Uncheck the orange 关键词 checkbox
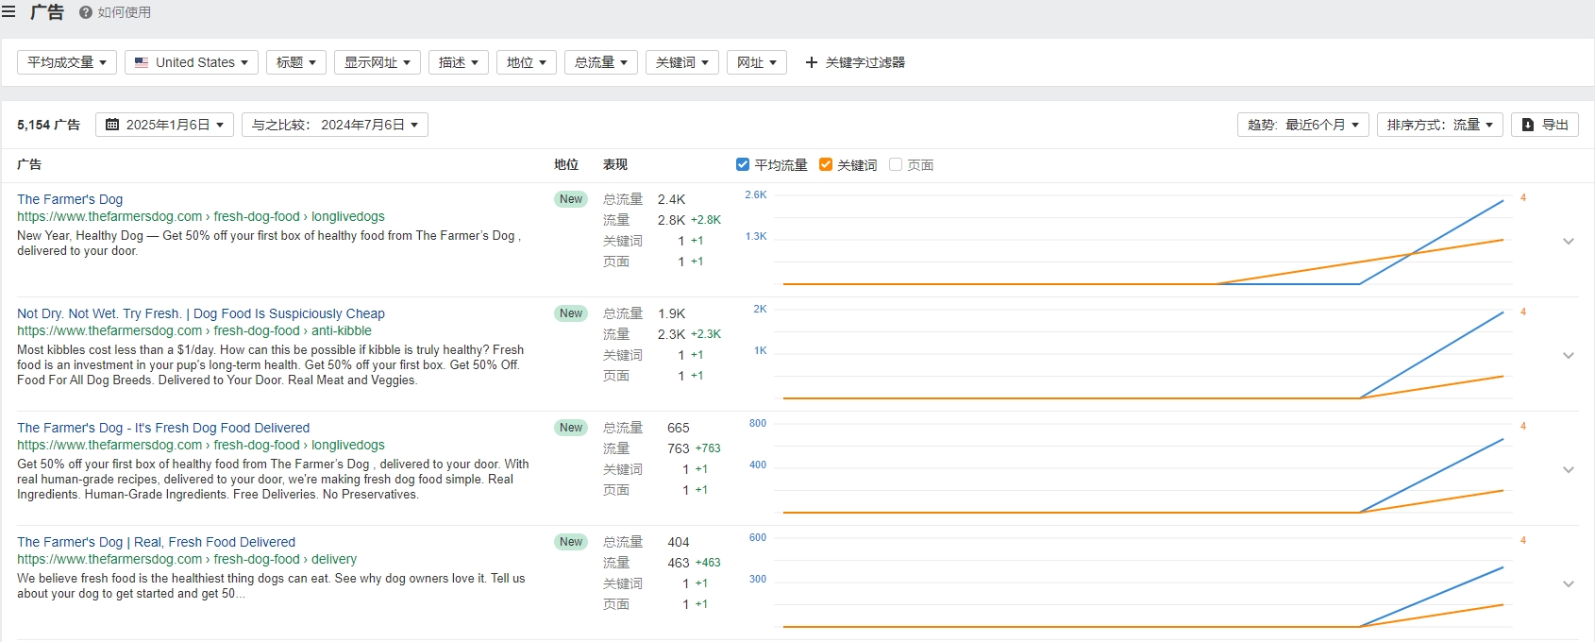 click(826, 164)
